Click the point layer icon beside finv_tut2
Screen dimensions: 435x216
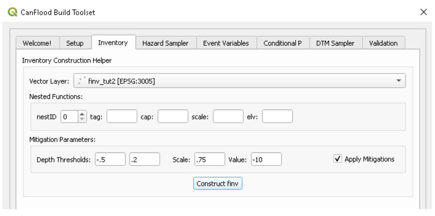coord(82,81)
